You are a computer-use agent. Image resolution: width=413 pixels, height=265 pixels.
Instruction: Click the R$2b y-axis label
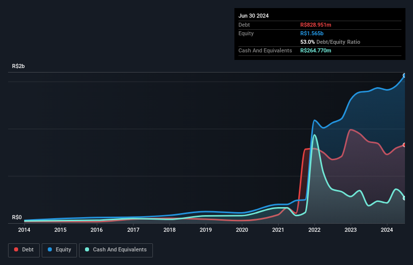coord(19,66)
